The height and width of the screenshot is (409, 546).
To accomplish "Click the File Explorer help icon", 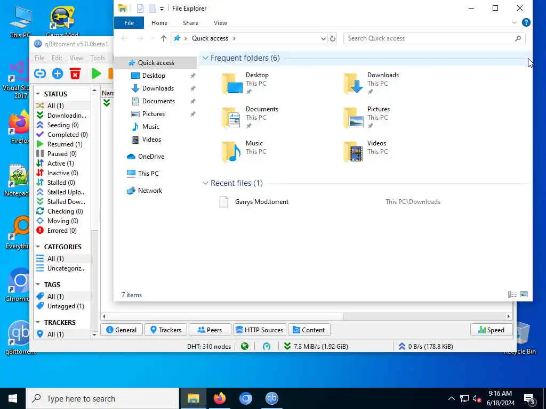I will coord(526,22).
